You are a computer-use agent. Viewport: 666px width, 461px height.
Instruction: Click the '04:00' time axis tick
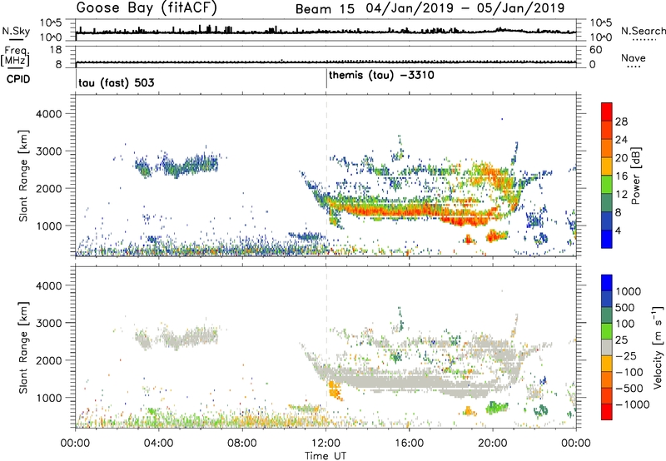(159, 444)
